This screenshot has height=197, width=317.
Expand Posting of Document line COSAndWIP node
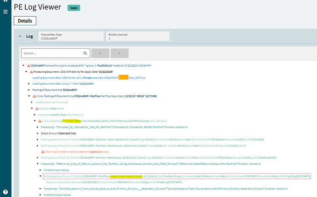[x=29, y=90]
